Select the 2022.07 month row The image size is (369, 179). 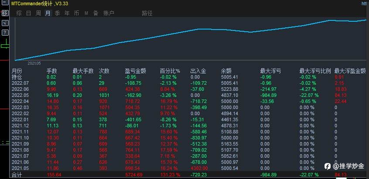(189, 83)
